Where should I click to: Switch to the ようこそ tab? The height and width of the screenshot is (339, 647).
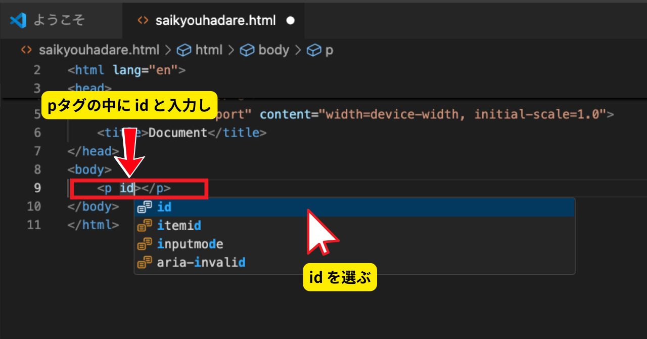click(x=59, y=20)
